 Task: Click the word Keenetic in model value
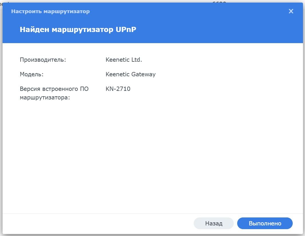[x=117, y=74]
